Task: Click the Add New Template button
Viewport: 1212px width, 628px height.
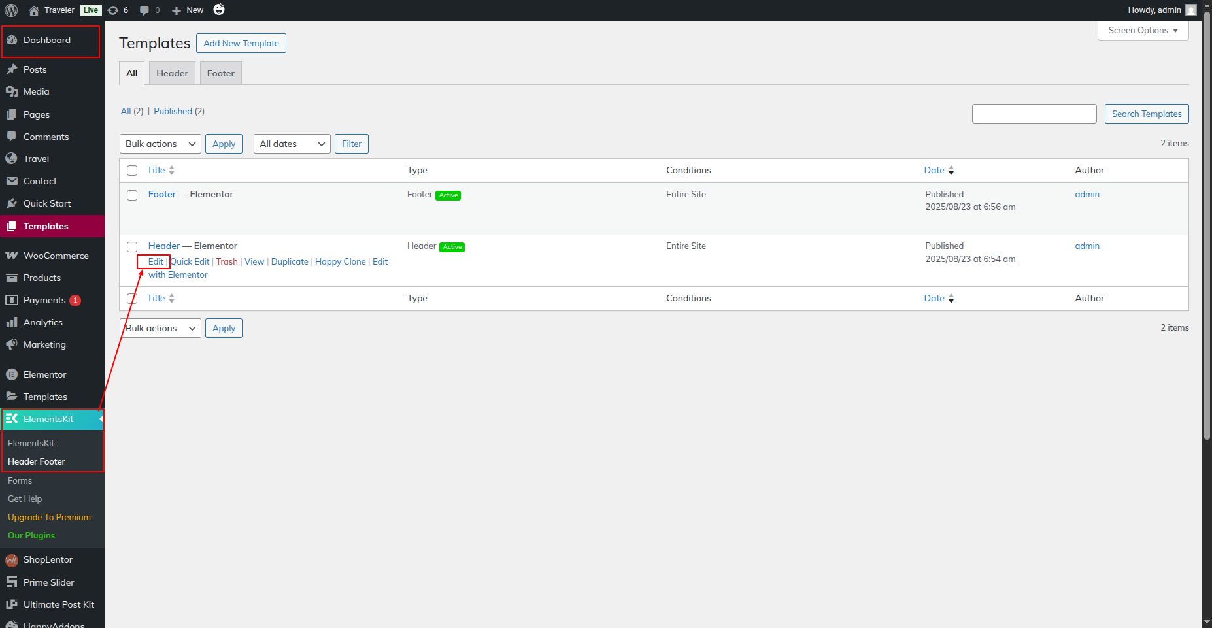Action: click(x=241, y=43)
